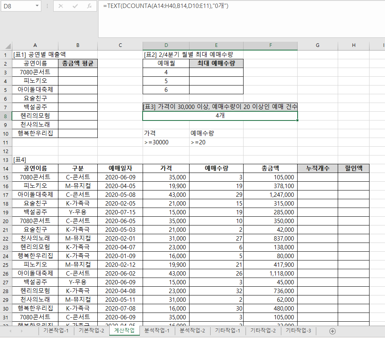Select the 분석작업-2 sheet tab
Viewport: 385px width, 338px height.
click(x=192, y=331)
